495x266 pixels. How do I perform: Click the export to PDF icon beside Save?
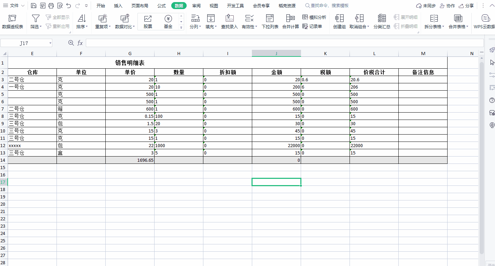[43, 6]
